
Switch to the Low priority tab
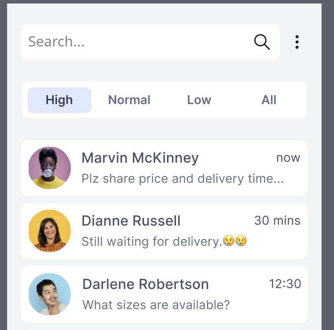[199, 100]
